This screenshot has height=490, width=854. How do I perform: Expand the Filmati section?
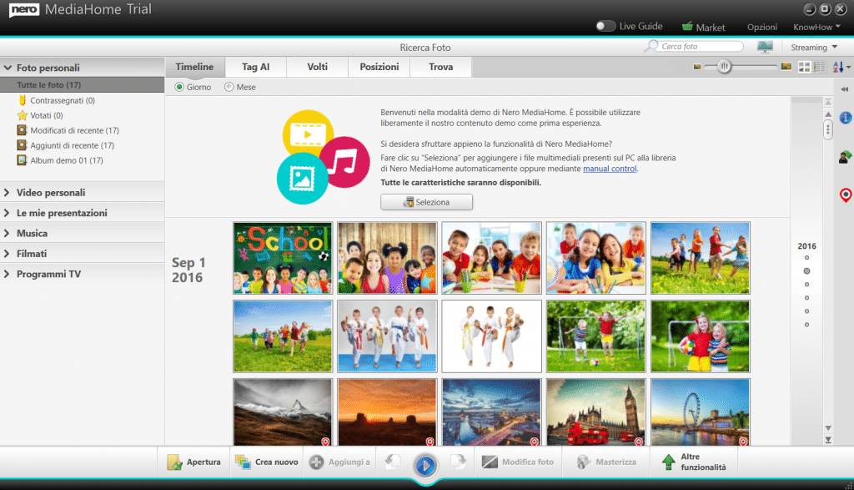coord(7,254)
